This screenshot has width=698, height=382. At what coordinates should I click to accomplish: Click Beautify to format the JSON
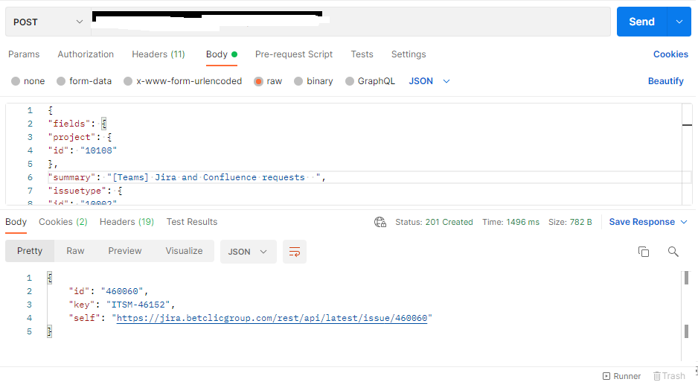pos(665,81)
